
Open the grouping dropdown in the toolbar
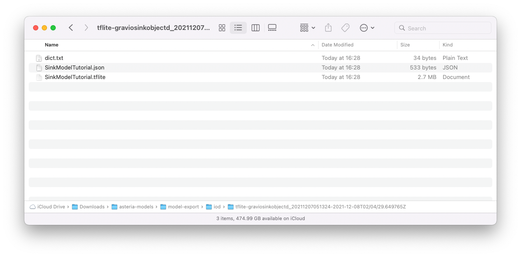coord(303,27)
